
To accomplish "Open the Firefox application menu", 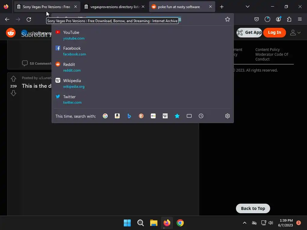I will (x=300, y=19).
